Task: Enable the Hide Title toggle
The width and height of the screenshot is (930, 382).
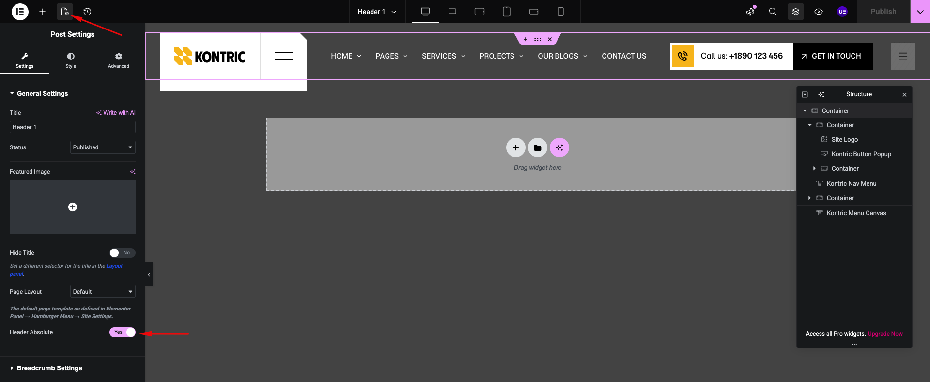Action: (122, 253)
